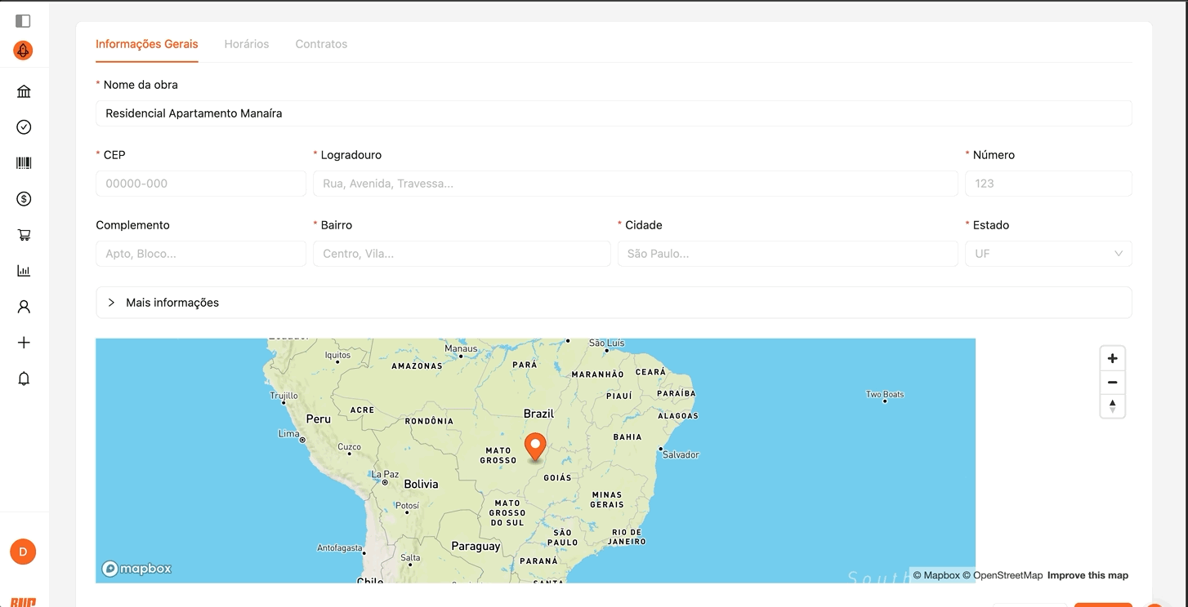Open the dollar coin sidebar icon
The image size is (1188, 607).
tap(24, 199)
